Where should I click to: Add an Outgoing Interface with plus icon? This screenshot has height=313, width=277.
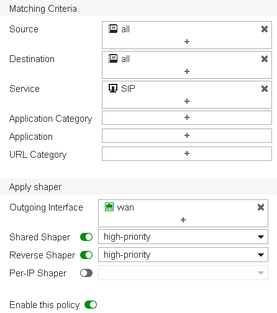(183, 220)
